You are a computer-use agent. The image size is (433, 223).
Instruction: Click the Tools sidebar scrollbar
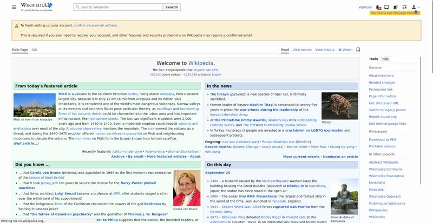click(421, 120)
